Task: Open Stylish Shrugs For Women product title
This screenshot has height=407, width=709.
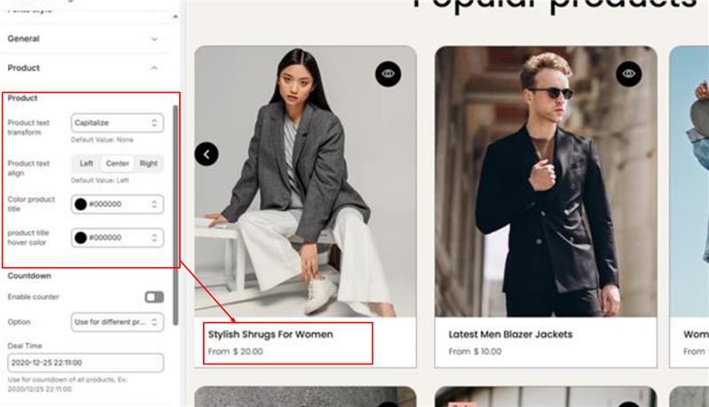Action: tap(270, 334)
